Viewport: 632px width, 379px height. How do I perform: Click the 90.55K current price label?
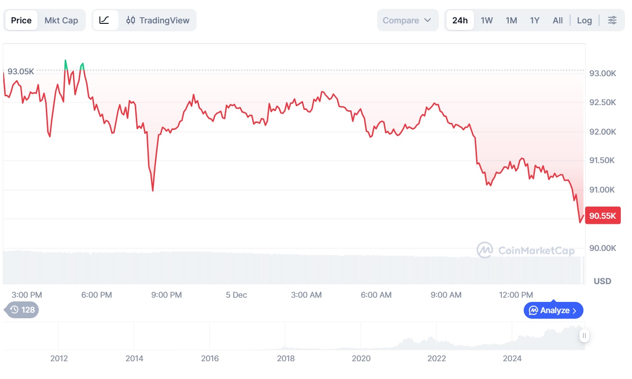coord(603,215)
